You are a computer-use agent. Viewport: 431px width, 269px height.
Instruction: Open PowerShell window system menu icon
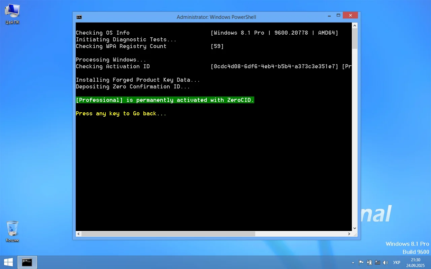[79, 17]
